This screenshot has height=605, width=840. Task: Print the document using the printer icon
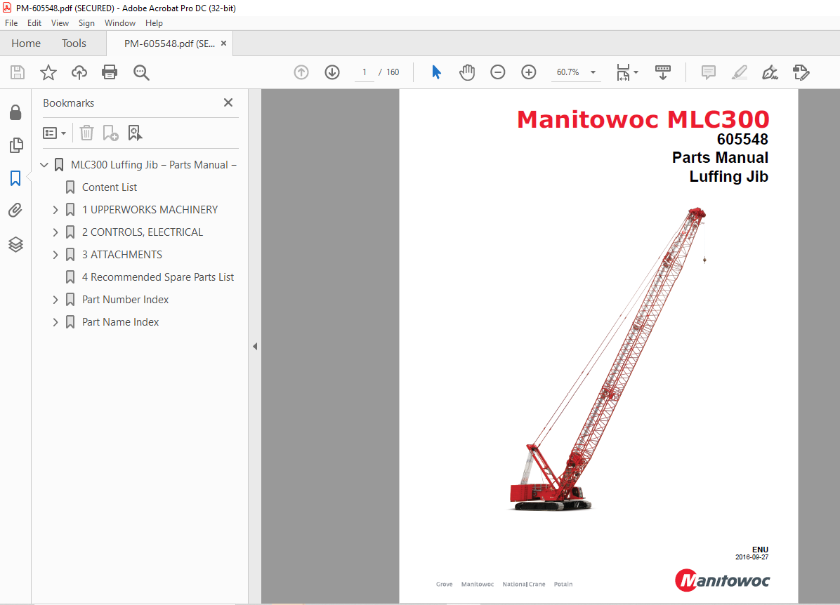110,72
